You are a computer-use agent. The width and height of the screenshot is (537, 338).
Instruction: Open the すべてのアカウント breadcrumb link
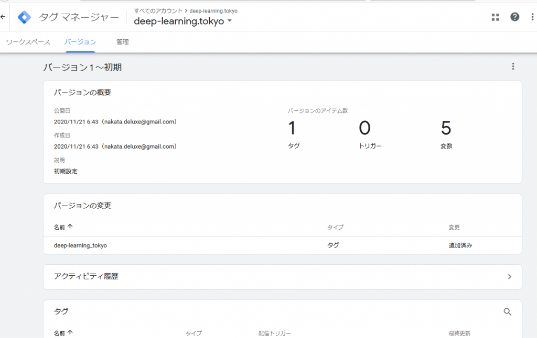pyautogui.click(x=158, y=11)
